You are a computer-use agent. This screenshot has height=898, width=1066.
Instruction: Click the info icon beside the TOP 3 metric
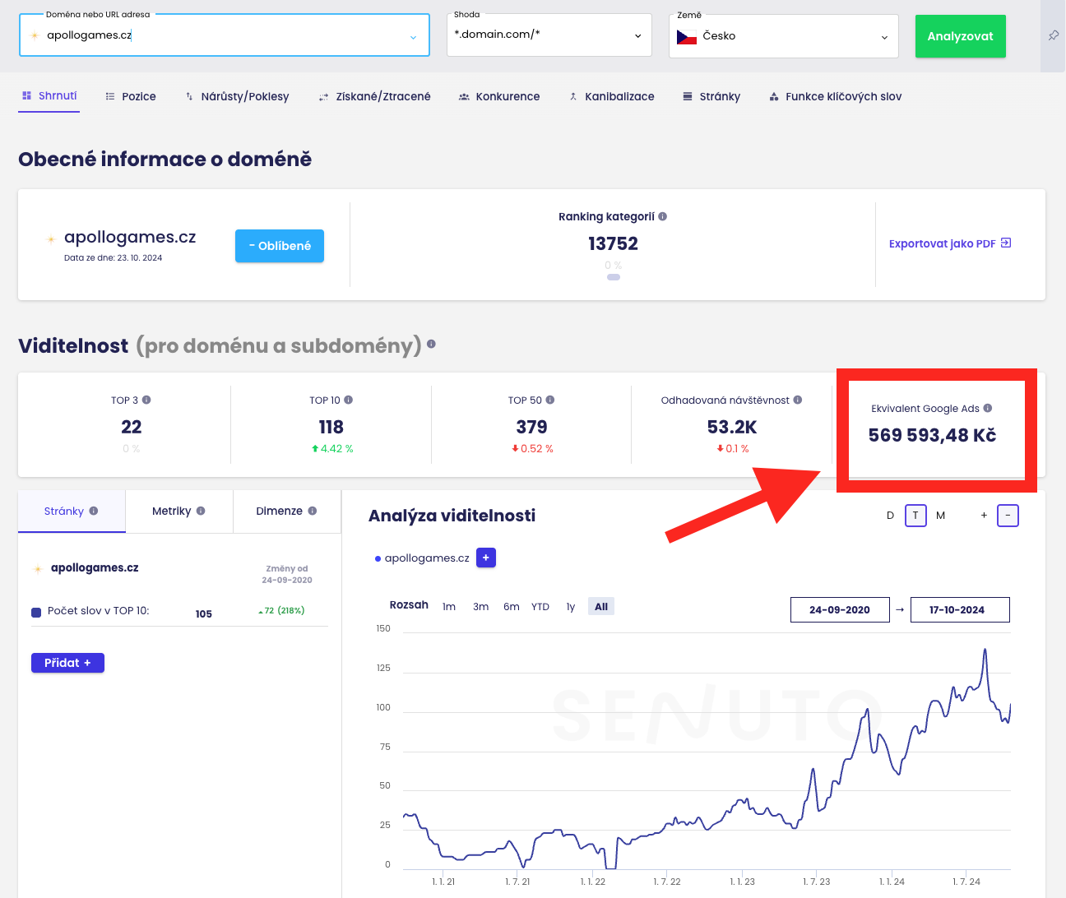click(146, 400)
